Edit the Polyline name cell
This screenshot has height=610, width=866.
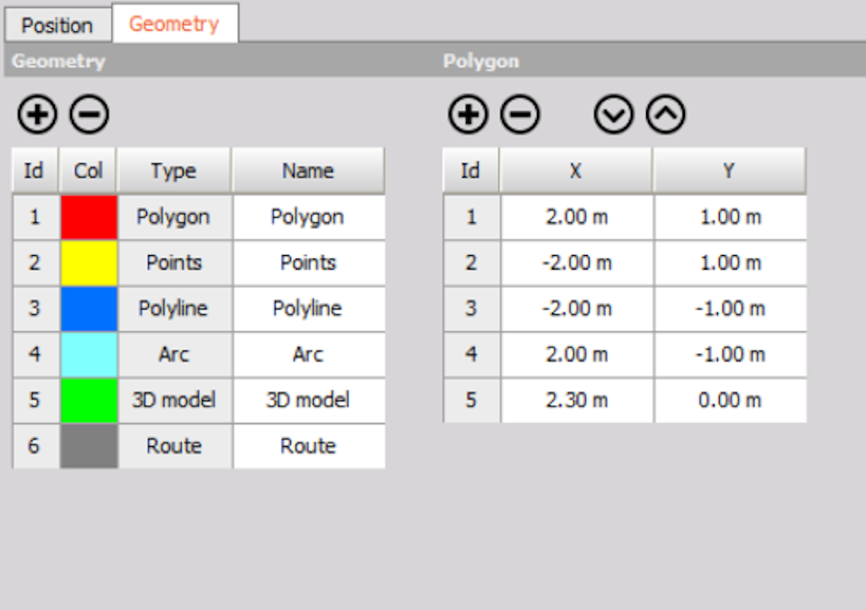308,308
